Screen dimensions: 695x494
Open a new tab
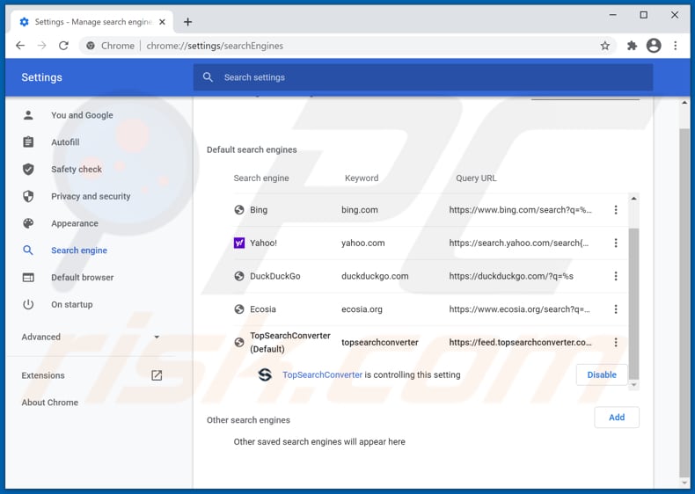[x=188, y=22]
